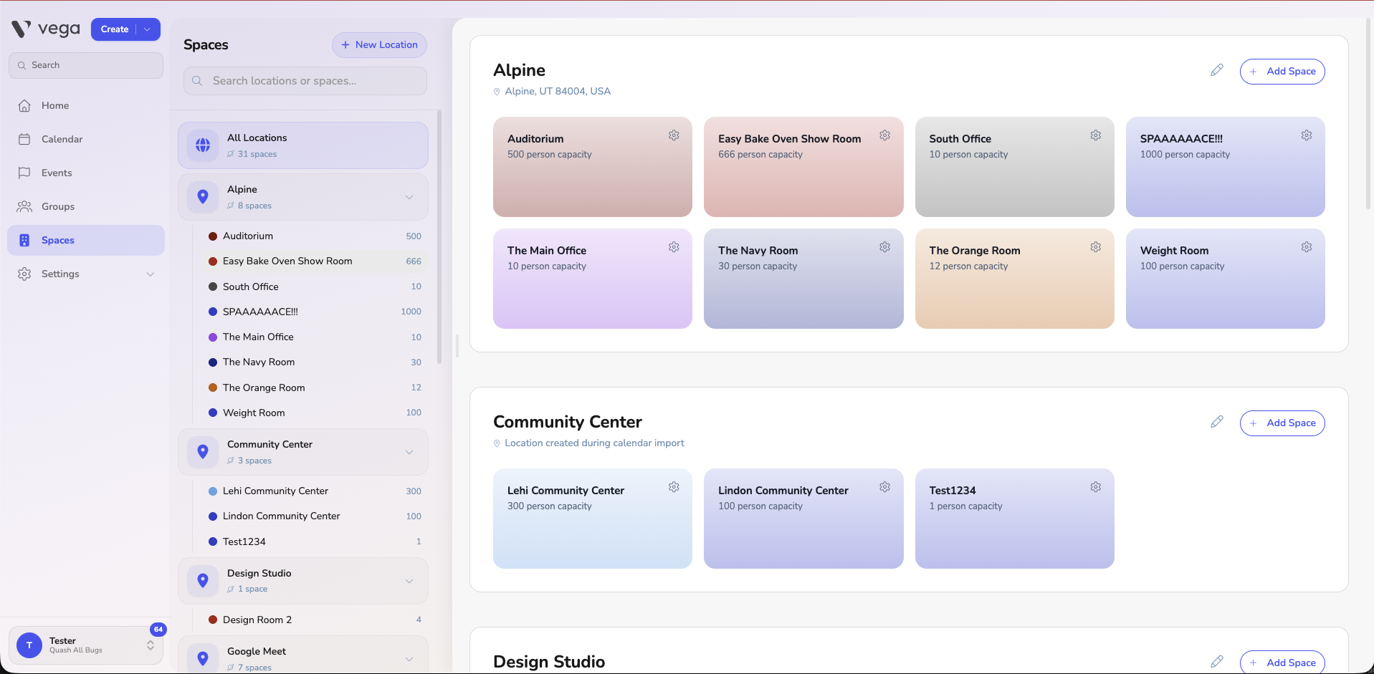
Task: Add Space to Community Center
Action: pyautogui.click(x=1282, y=423)
